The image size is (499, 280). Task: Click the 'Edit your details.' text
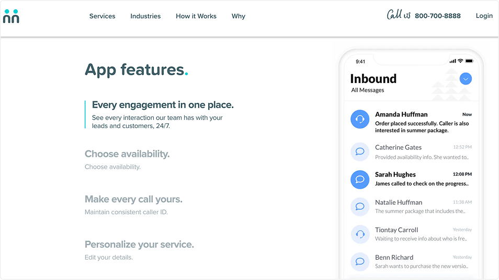[109, 258]
